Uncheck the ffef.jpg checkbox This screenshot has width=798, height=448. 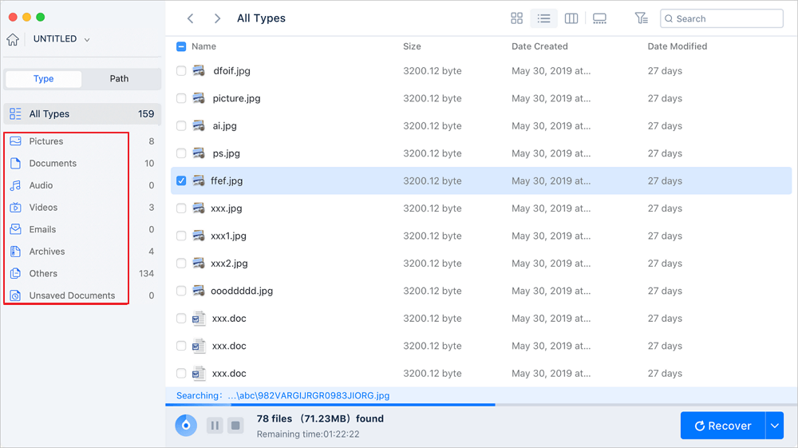[x=181, y=181]
